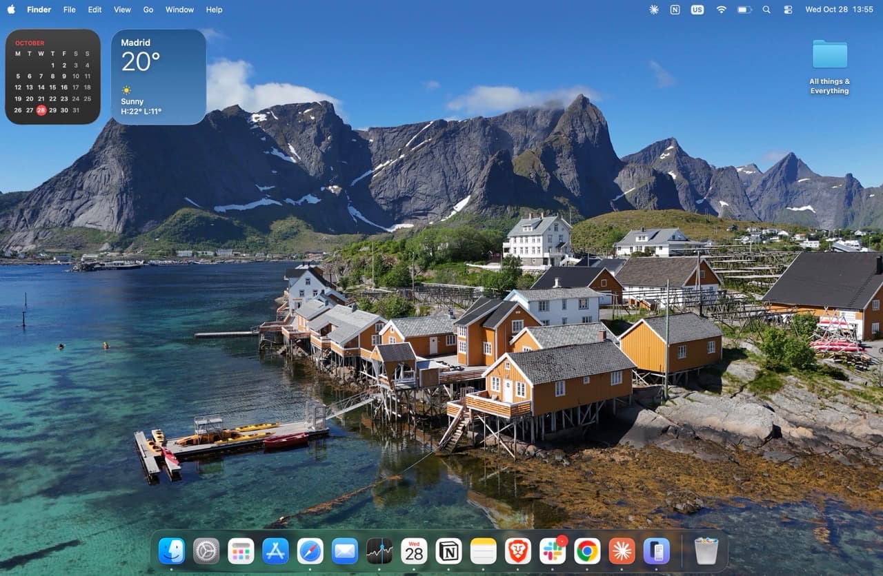This screenshot has width=883, height=576.
Task: Click the OCTOBER heading in calendar widget
Action: (x=30, y=43)
